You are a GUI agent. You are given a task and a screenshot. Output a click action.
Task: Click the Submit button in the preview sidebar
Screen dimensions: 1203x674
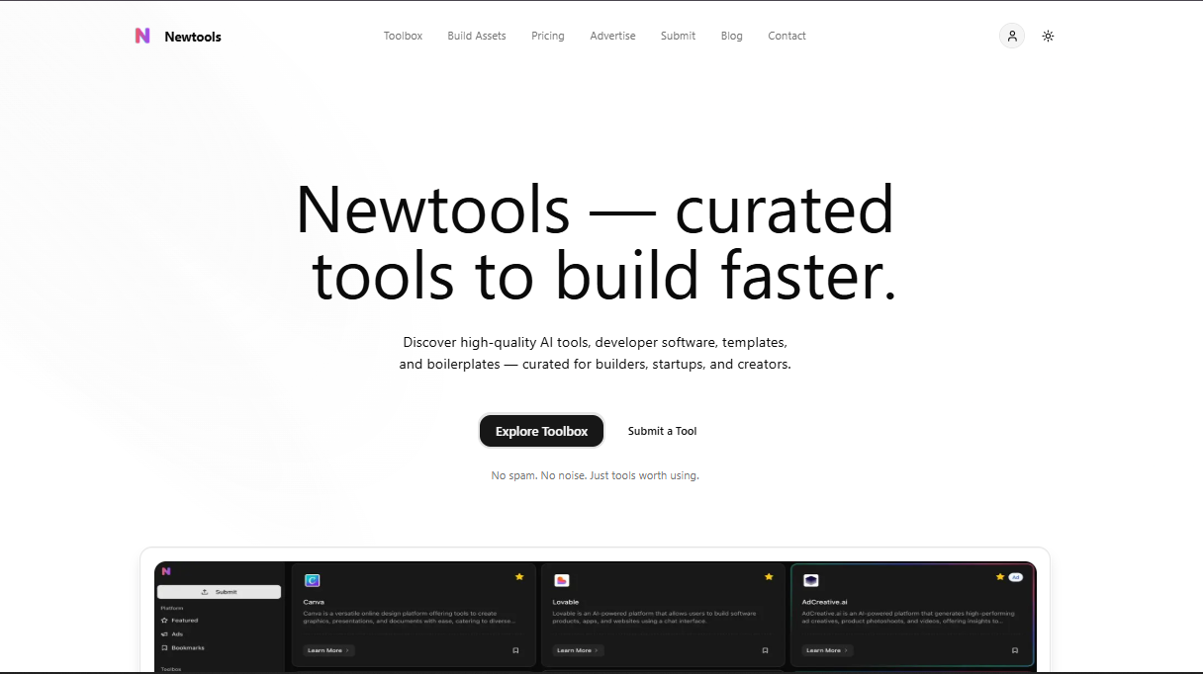pos(219,590)
